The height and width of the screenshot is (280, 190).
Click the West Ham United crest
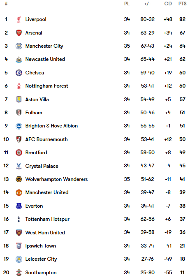tap(19, 232)
